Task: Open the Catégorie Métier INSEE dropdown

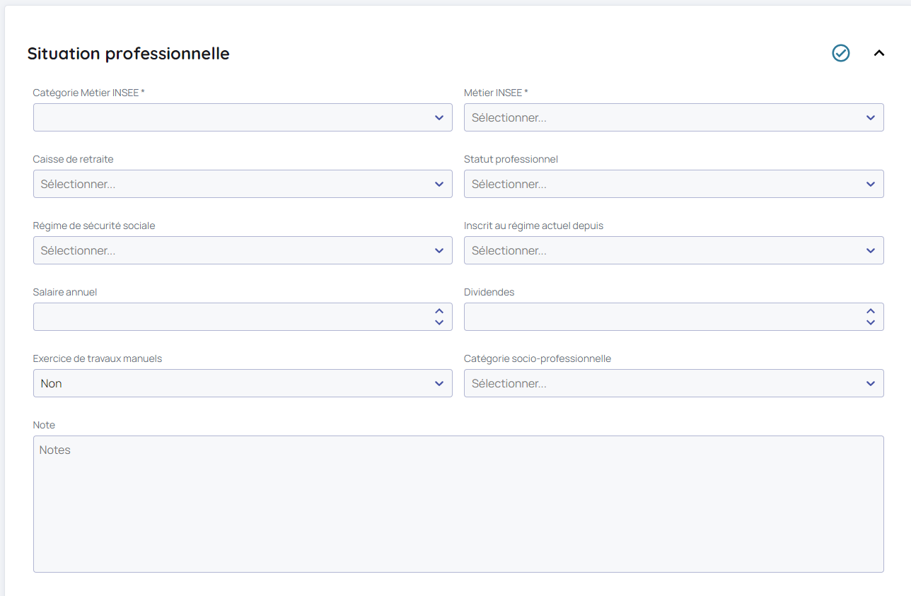Action: 242,117
